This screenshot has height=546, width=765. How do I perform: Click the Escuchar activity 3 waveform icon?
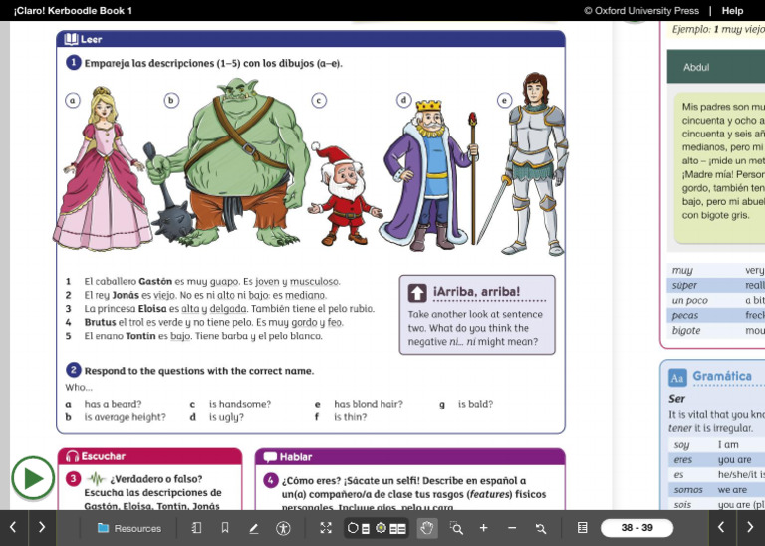pos(96,479)
